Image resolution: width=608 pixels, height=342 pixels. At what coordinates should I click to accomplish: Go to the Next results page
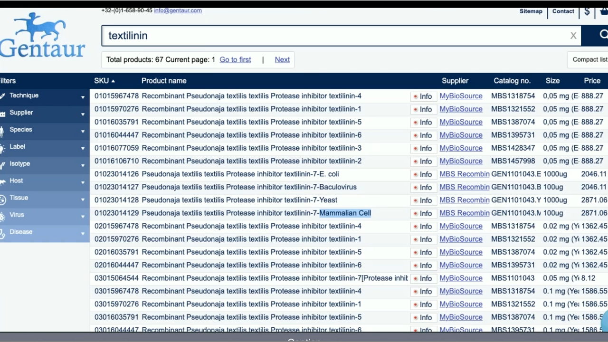[282, 60]
